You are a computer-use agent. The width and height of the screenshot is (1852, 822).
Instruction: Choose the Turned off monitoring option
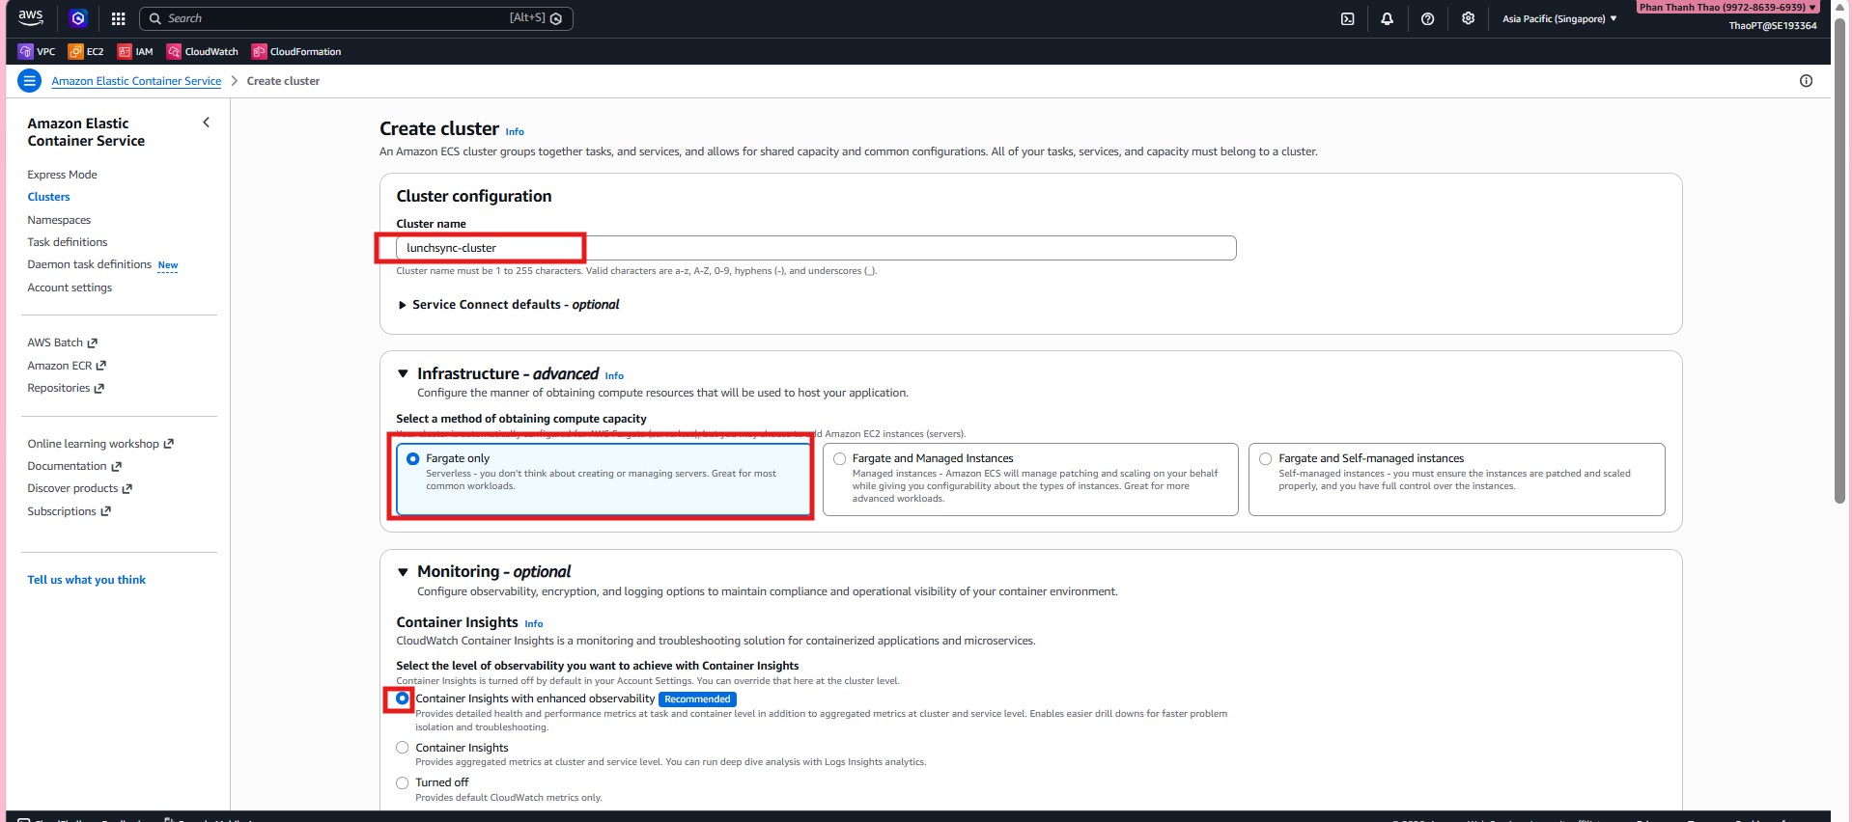pos(403,782)
